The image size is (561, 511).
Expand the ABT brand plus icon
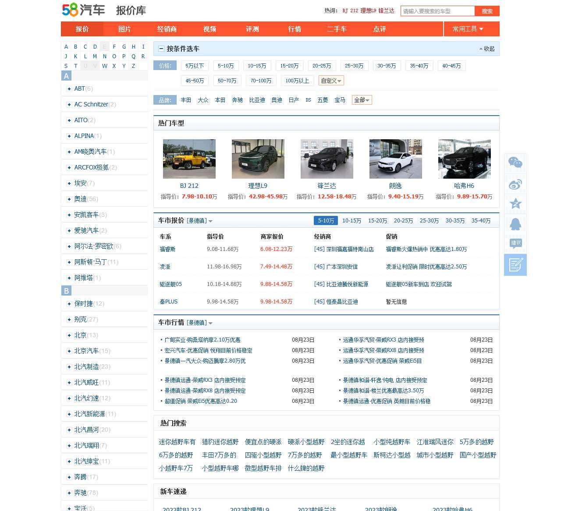(x=69, y=88)
